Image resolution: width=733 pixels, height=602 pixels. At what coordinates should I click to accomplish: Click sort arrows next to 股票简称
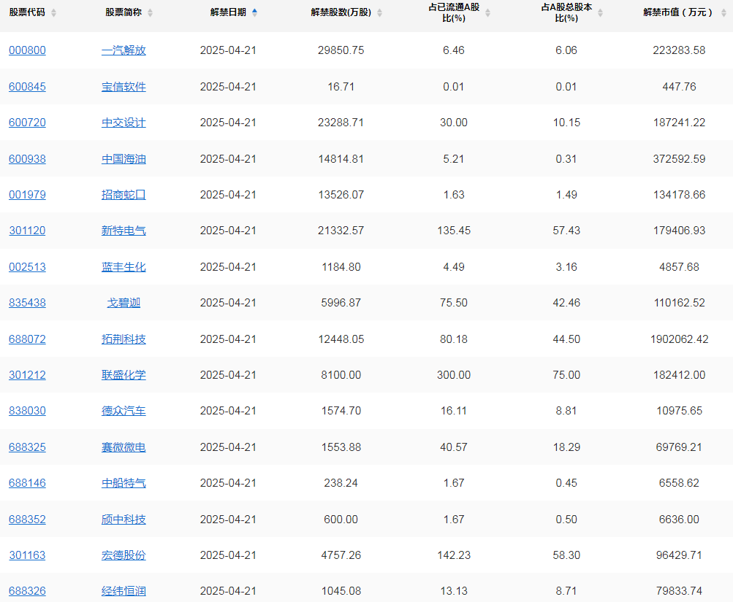pyautogui.click(x=150, y=12)
